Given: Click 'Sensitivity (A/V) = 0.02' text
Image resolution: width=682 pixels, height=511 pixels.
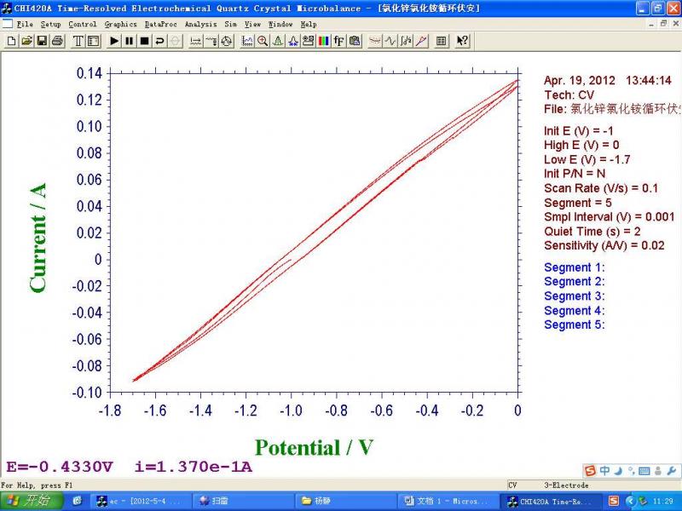Looking at the screenshot, I should pyautogui.click(x=604, y=245).
